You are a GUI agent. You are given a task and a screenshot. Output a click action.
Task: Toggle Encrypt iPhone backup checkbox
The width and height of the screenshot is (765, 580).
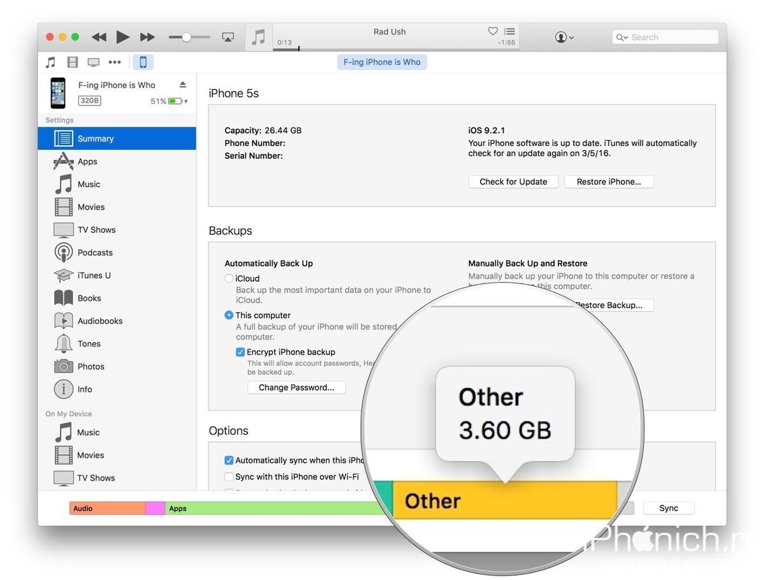(x=240, y=352)
